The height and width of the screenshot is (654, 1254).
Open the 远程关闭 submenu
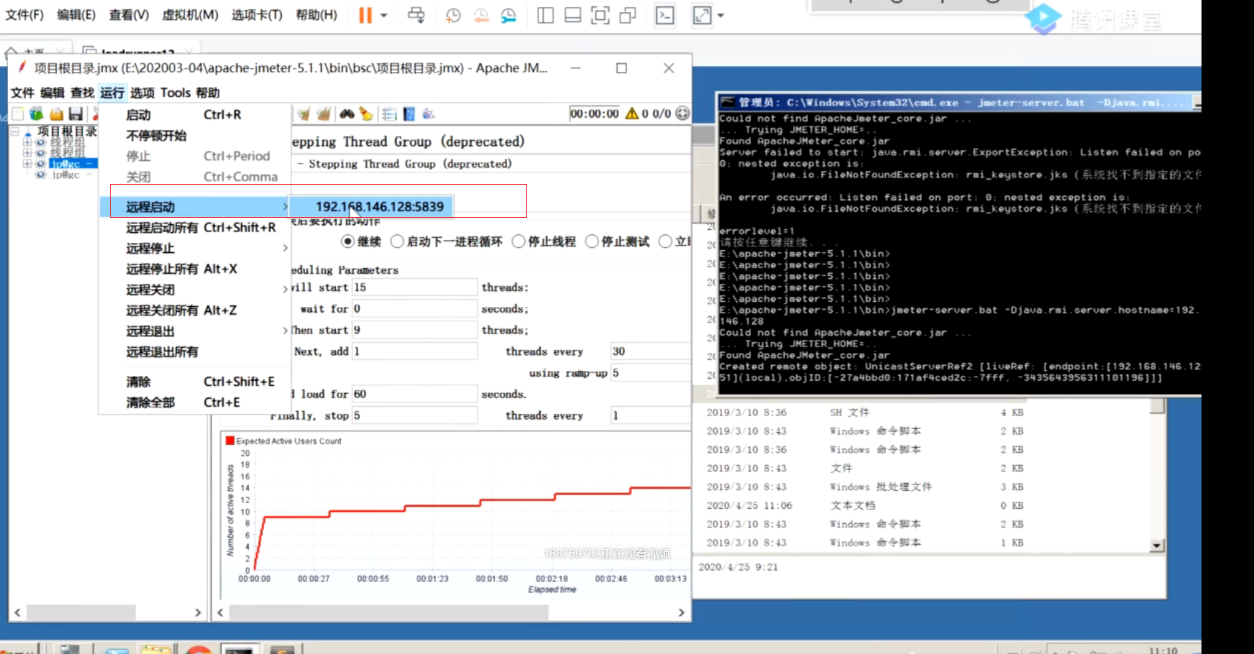point(194,290)
